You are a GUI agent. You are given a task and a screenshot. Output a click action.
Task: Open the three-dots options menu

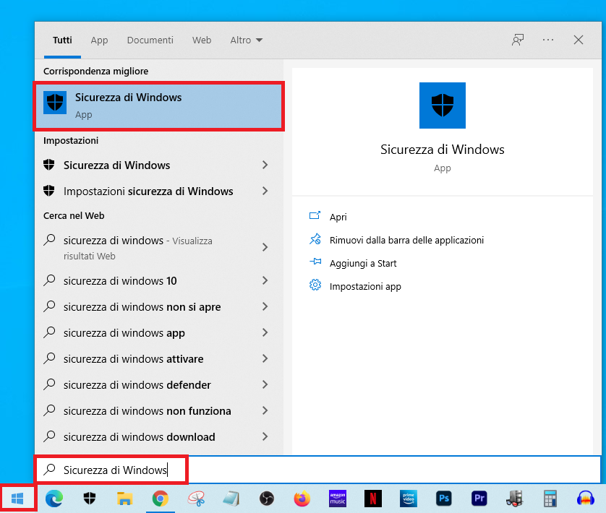(548, 40)
